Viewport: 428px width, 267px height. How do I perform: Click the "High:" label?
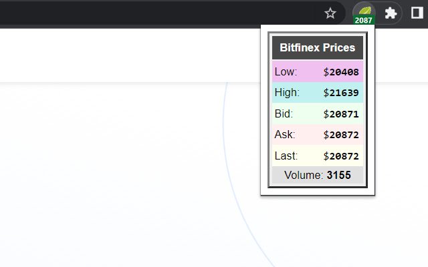click(287, 93)
